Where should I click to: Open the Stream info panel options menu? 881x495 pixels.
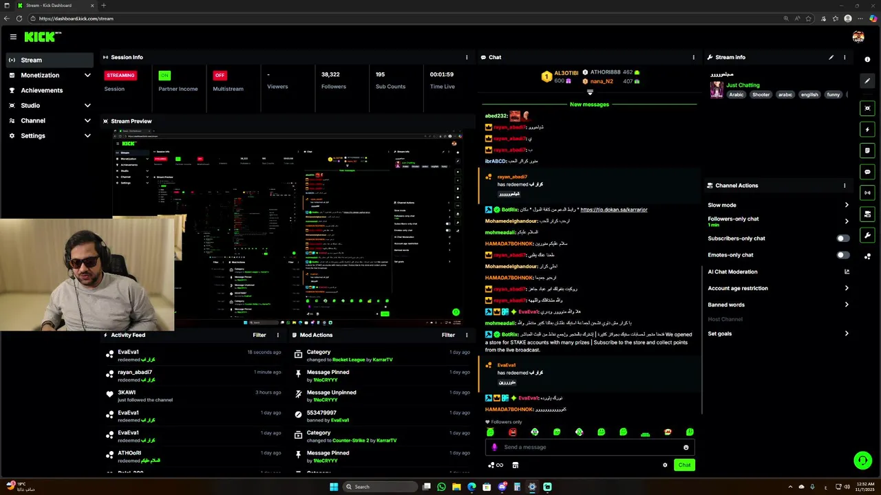(x=845, y=57)
